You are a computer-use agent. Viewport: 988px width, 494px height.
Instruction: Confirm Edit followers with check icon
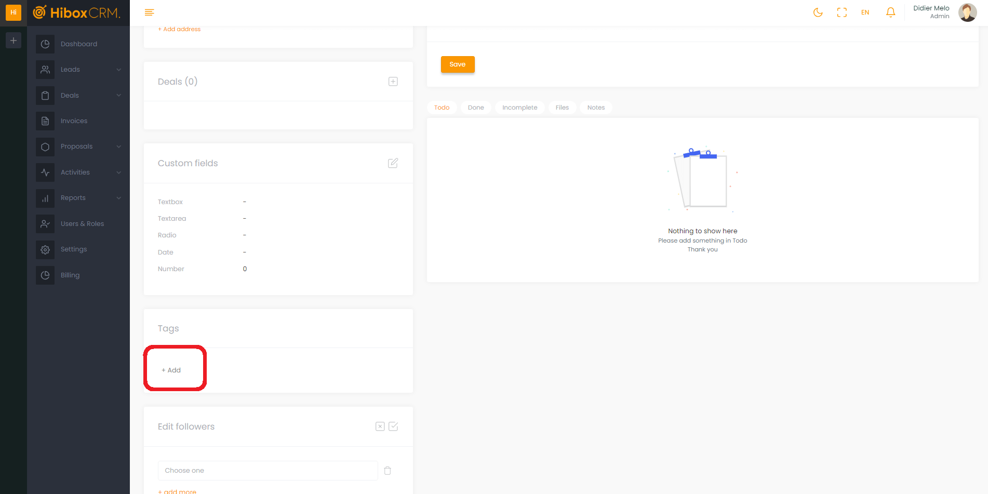(x=393, y=426)
